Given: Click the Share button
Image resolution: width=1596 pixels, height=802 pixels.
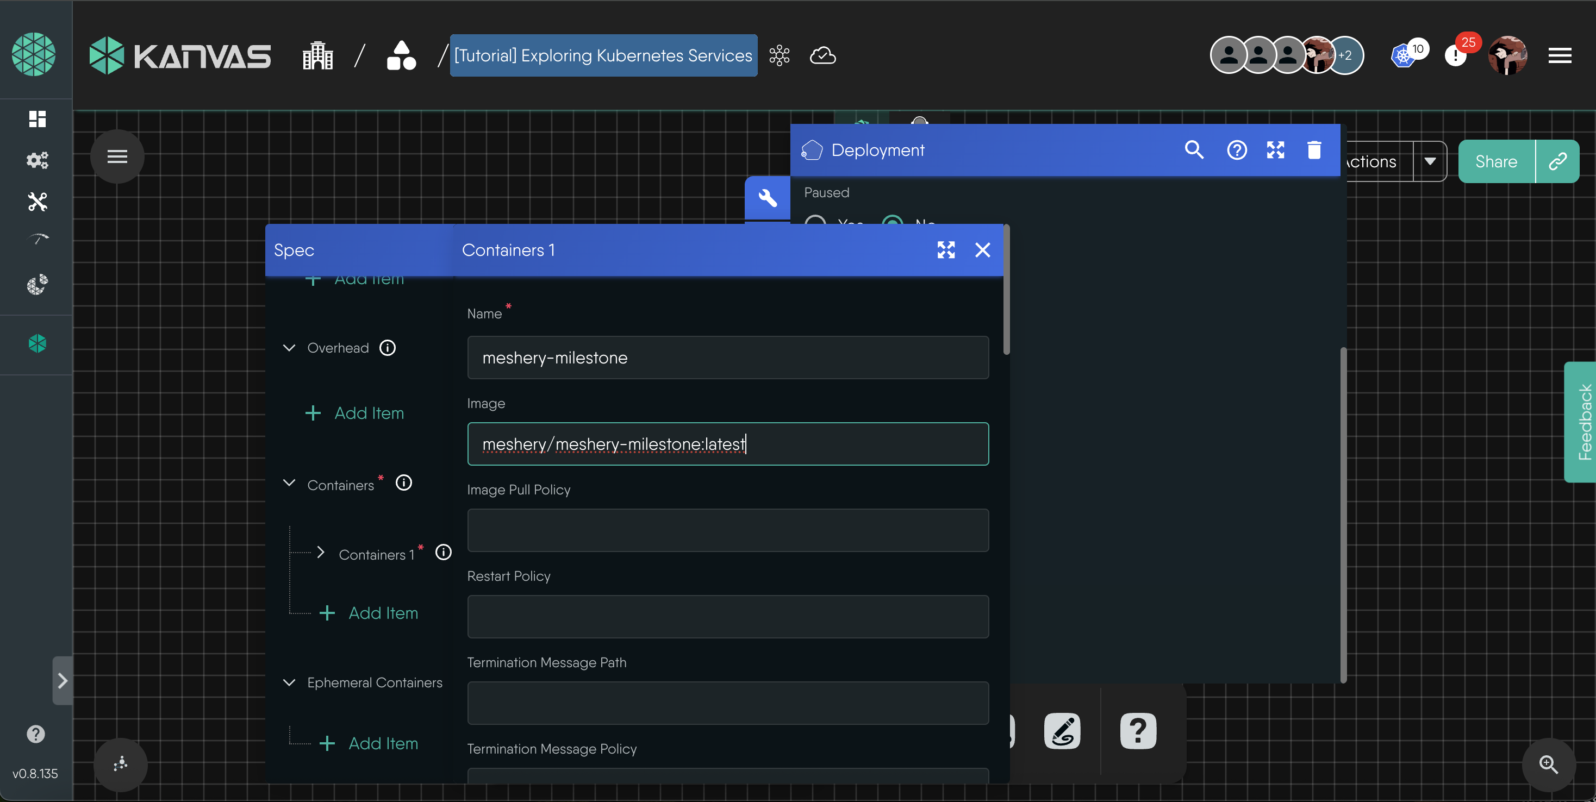Looking at the screenshot, I should [x=1495, y=161].
